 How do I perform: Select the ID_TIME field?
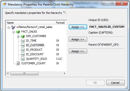pos(31,41)
